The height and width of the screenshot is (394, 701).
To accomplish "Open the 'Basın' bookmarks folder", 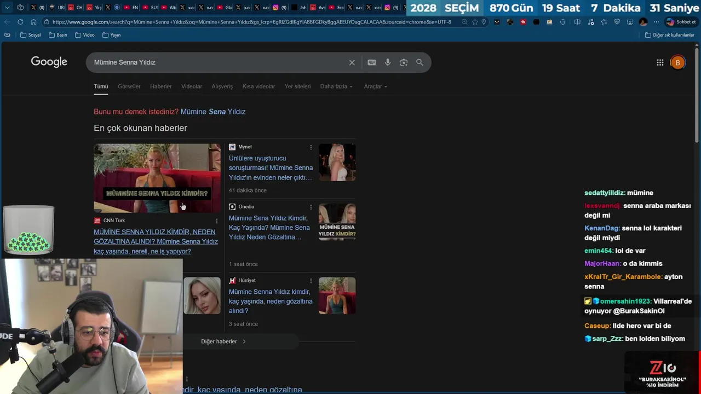I will (58, 35).
